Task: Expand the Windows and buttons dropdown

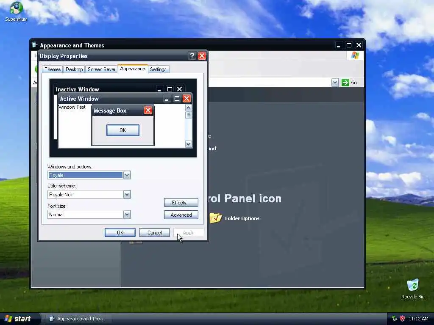Action: coord(127,175)
